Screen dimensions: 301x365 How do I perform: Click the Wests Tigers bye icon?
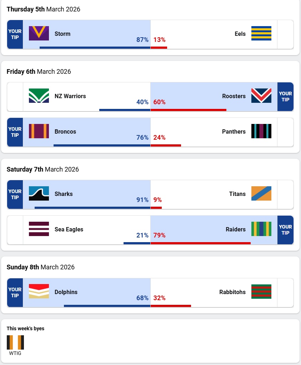(x=15, y=342)
